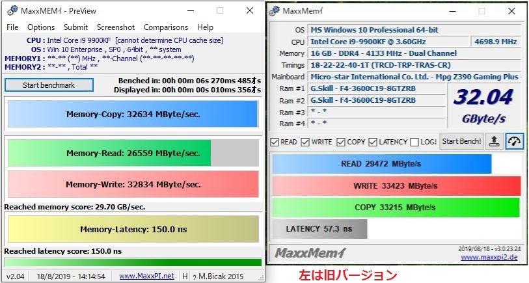Open the Options menu
The height and width of the screenshot is (283, 529).
41,27
